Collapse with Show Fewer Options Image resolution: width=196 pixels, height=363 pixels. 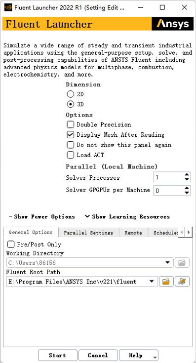click(41, 217)
